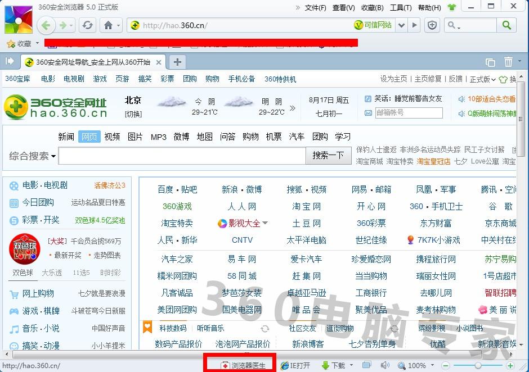Open the 下载 download manager
Viewport: 529px width, 372px height.
click(x=334, y=366)
